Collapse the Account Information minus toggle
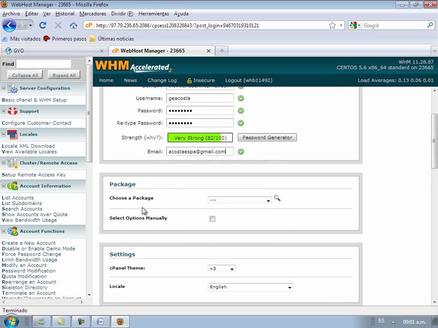Screen dimensions: 438x328 [x=4, y=186]
